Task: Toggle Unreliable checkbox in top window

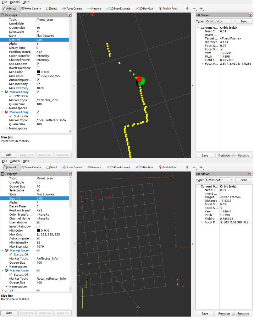Action: pyautogui.click(x=38, y=23)
